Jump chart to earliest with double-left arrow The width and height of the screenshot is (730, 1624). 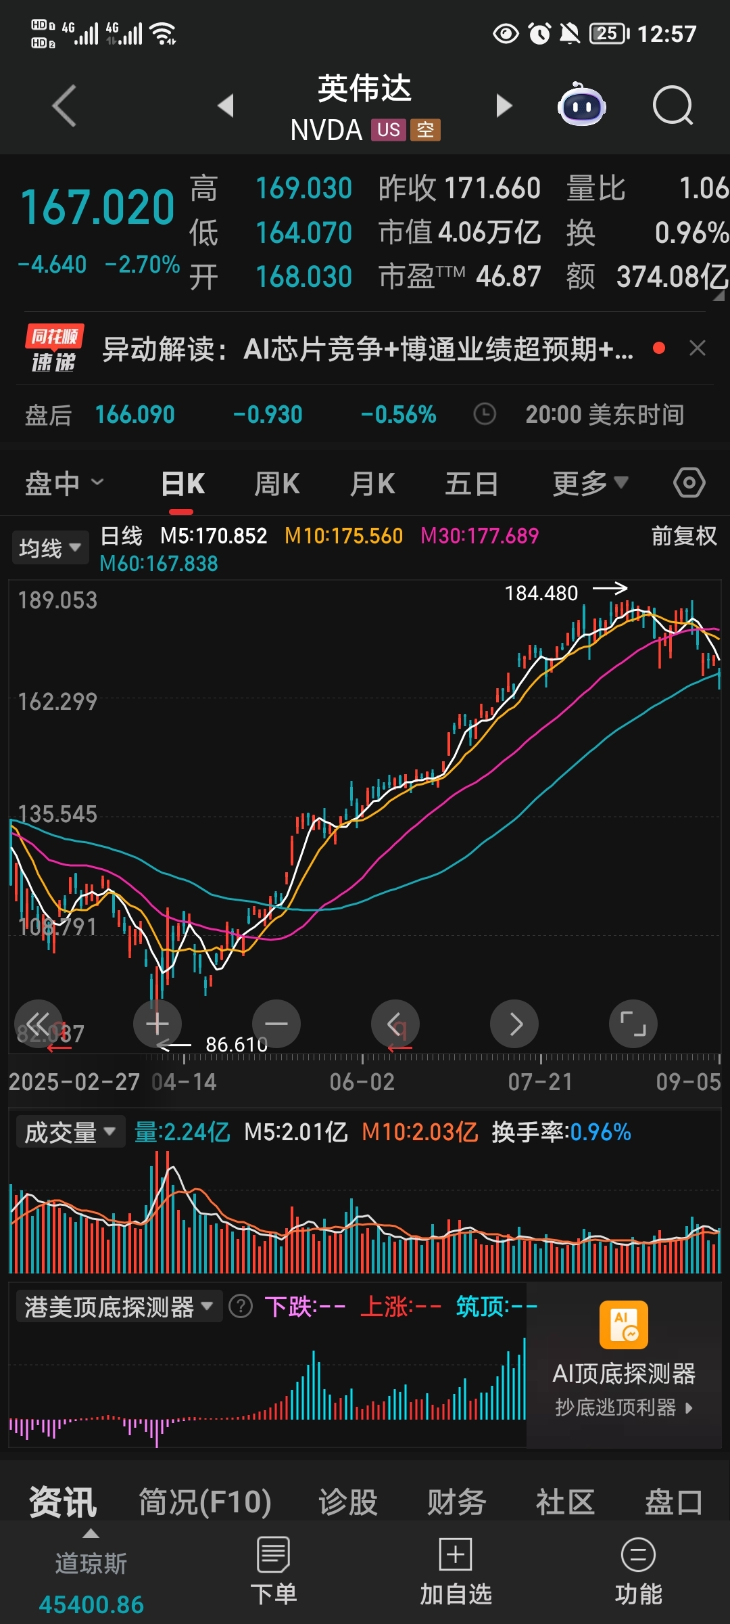click(x=39, y=1024)
